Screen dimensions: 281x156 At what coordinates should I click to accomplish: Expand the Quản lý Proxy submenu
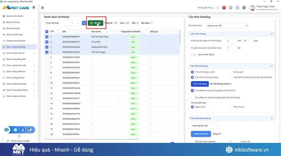click(x=34, y=22)
